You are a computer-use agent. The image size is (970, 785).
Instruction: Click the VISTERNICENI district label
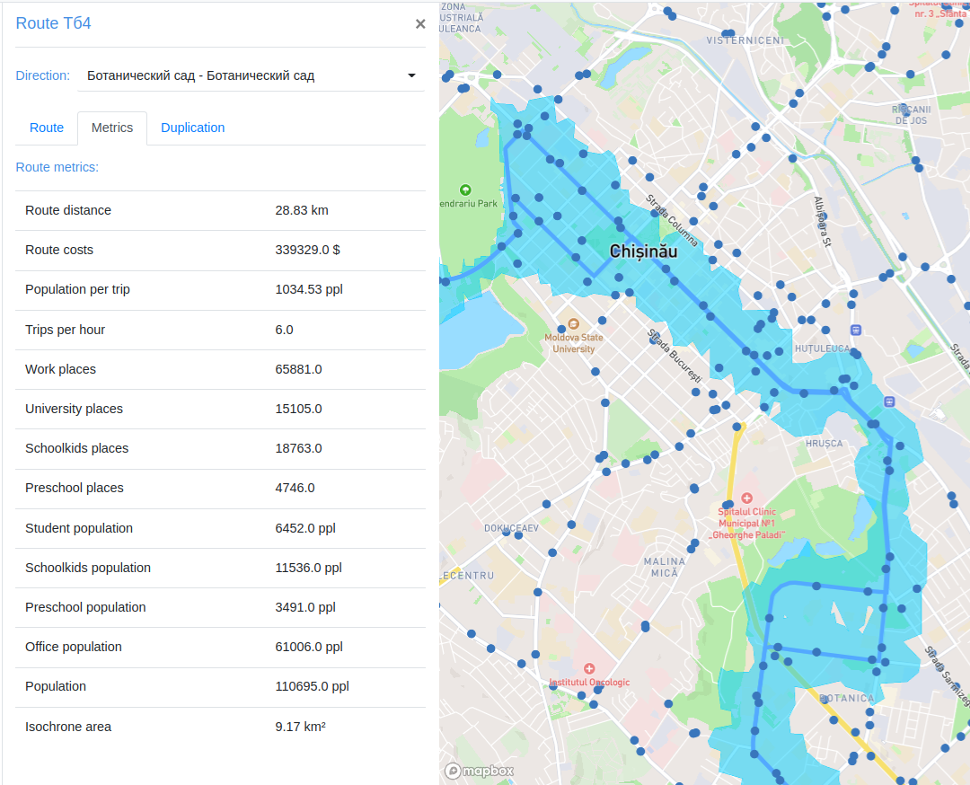click(745, 40)
